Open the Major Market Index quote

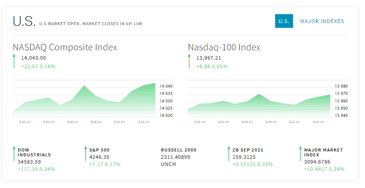click(323, 152)
